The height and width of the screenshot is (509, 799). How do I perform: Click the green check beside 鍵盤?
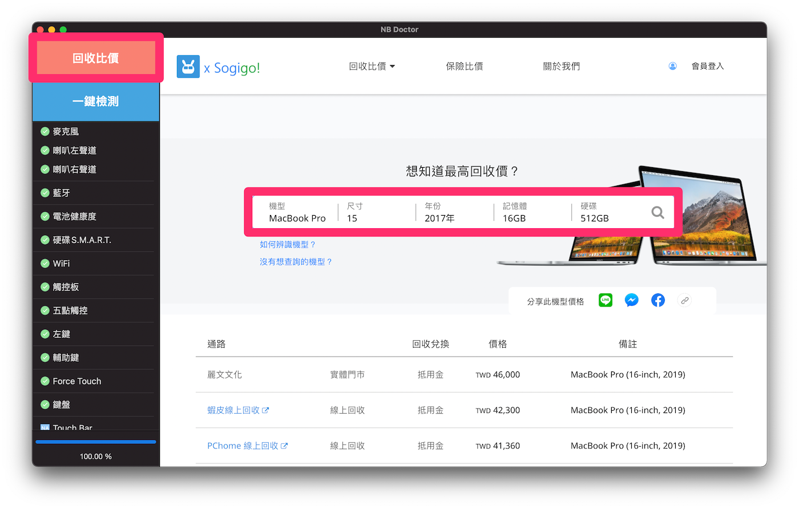point(45,405)
